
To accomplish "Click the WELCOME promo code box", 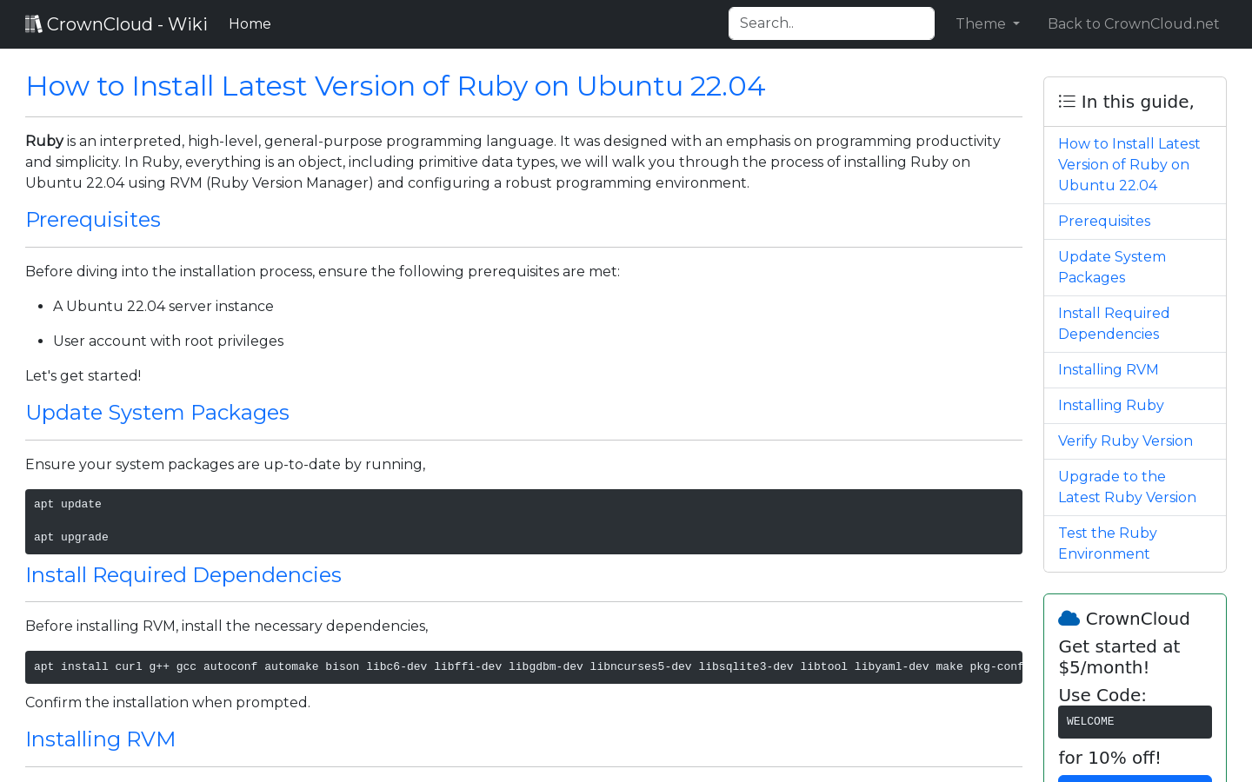I will (1134, 722).
